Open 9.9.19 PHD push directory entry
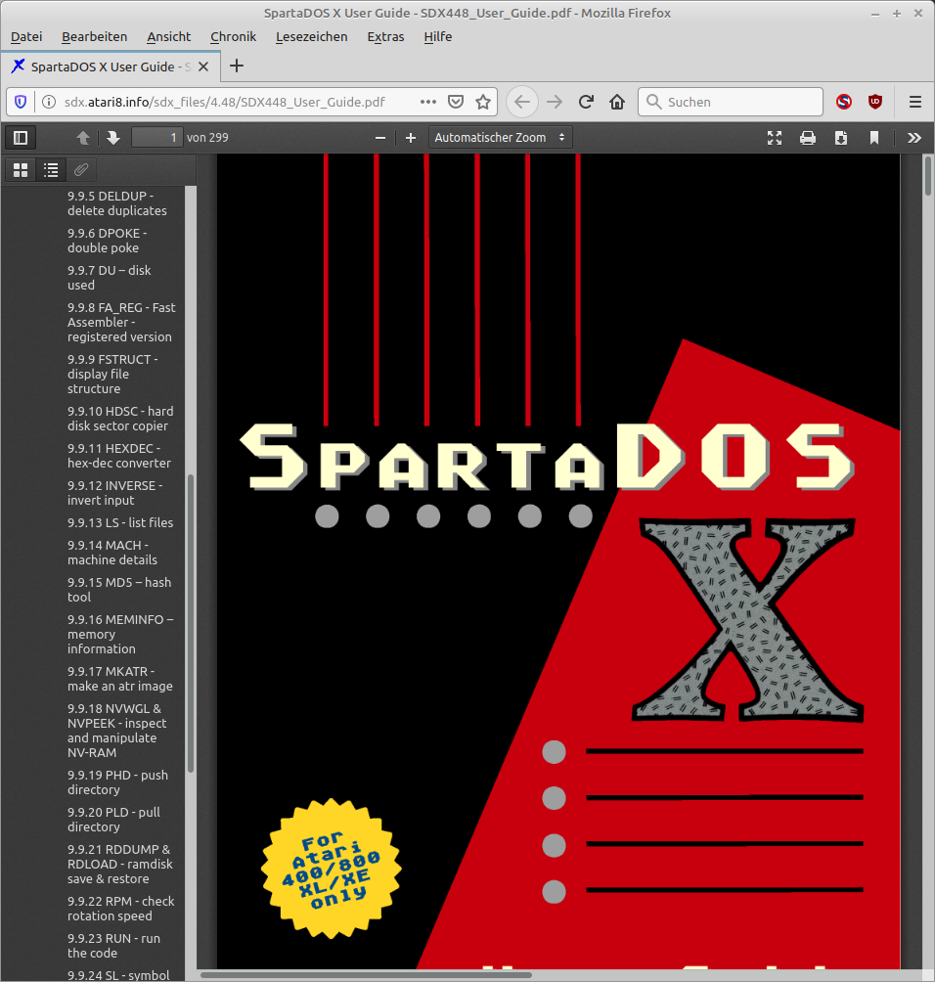This screenshot has width=935, height=982. pos(117,782)
